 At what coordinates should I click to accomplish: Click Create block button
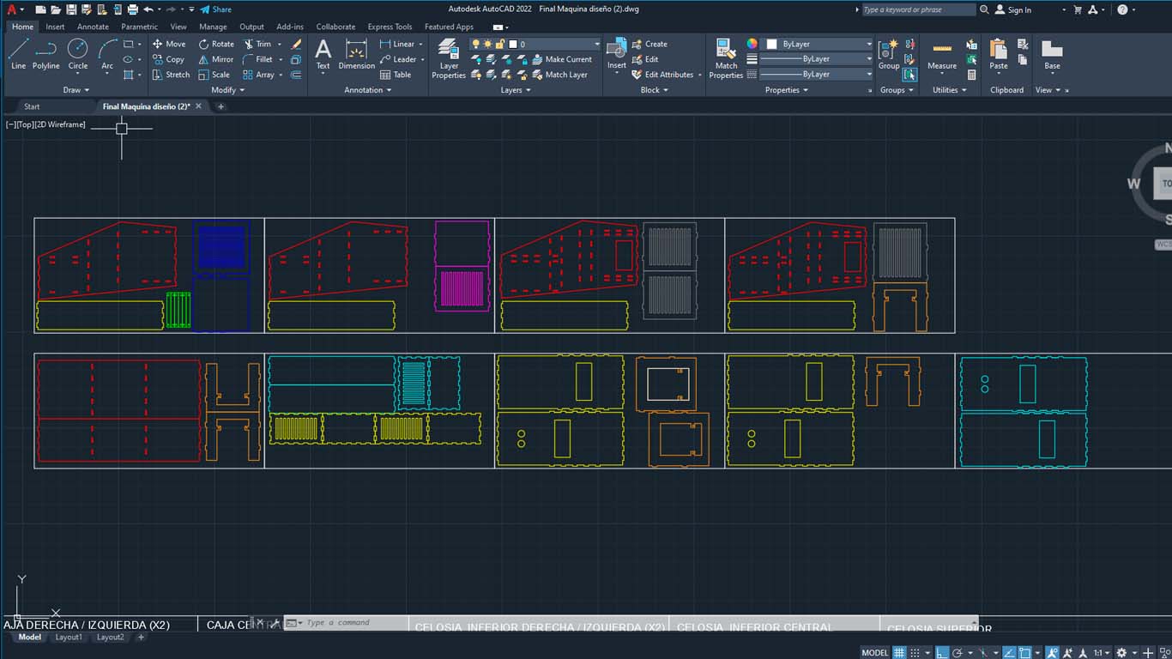click(x=649, y=44)
